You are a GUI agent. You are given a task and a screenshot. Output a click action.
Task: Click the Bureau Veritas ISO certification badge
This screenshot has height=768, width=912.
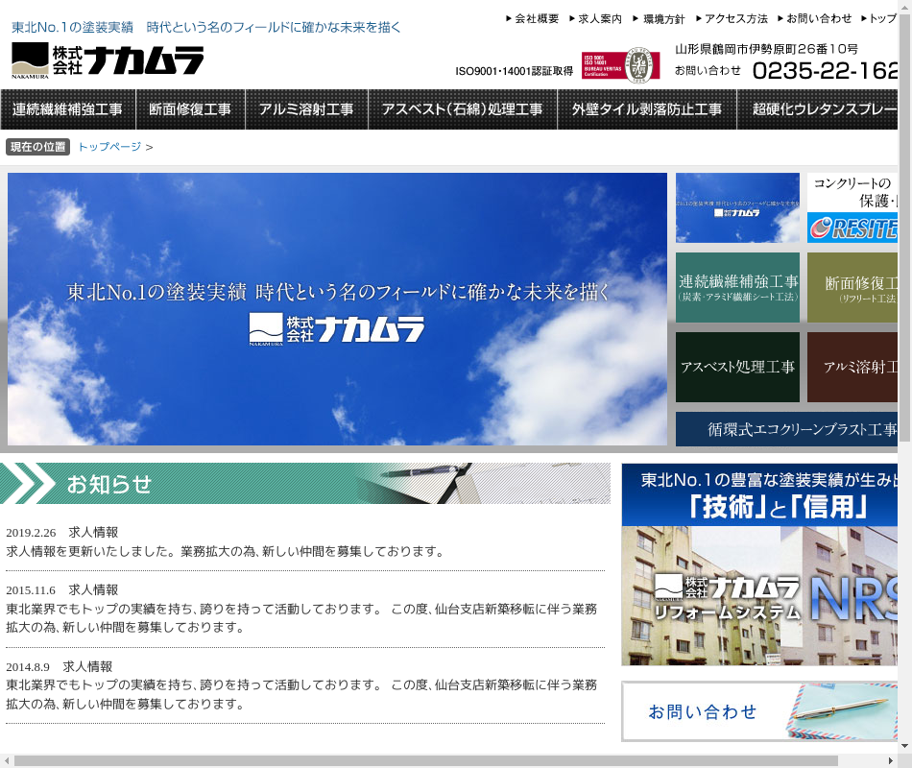[x=620, y=65]
